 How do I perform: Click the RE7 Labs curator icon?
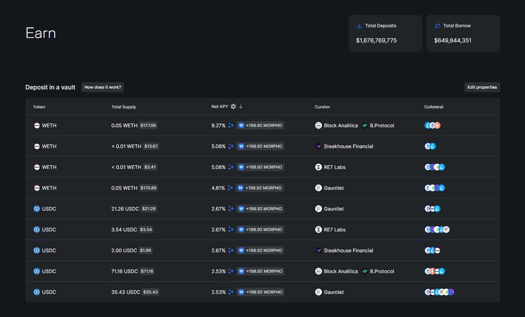[x=318, y=167]
